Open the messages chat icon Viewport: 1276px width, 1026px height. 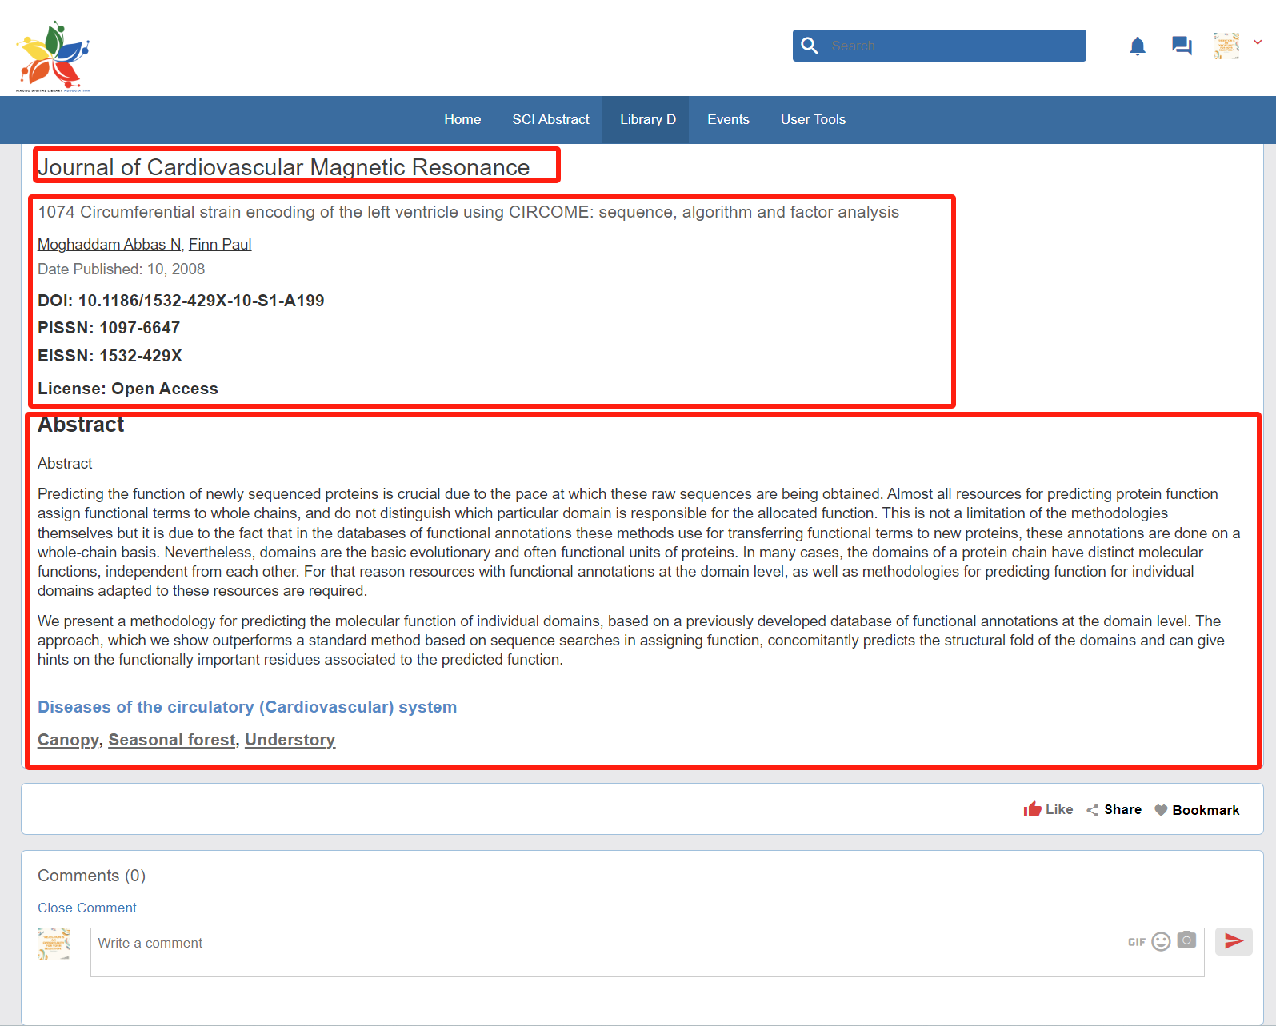click(1181, 46)
